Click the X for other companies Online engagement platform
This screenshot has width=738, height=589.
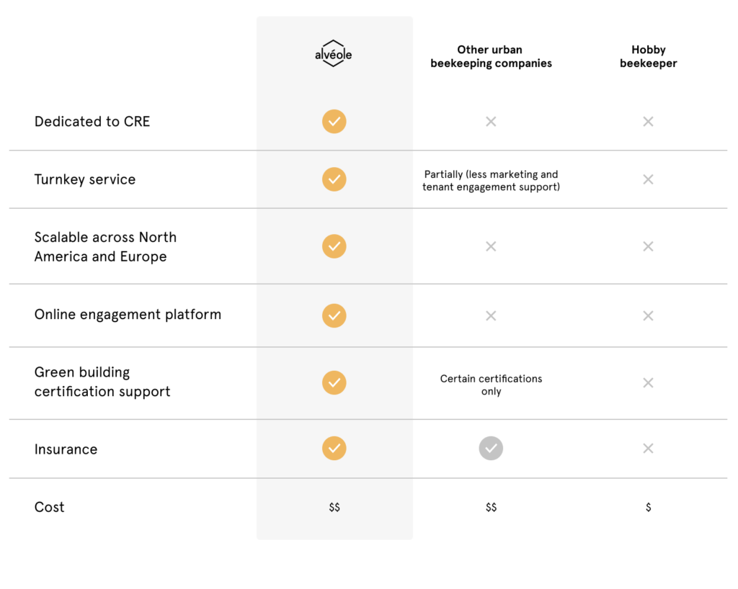491,315
